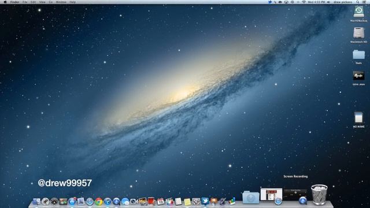Open the View menu
Image resolution: width=370 pixels, height=208 pixels.
42,2
